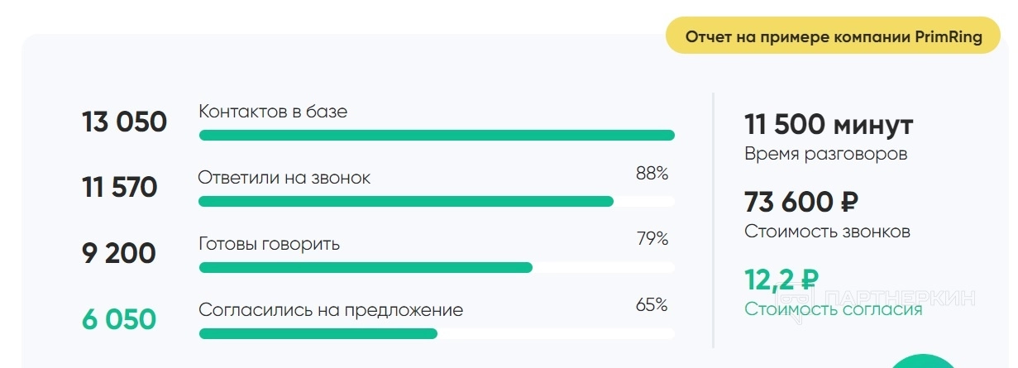
Task: Click the Согласились на предложение progress bar
Action: coord(437,334)
